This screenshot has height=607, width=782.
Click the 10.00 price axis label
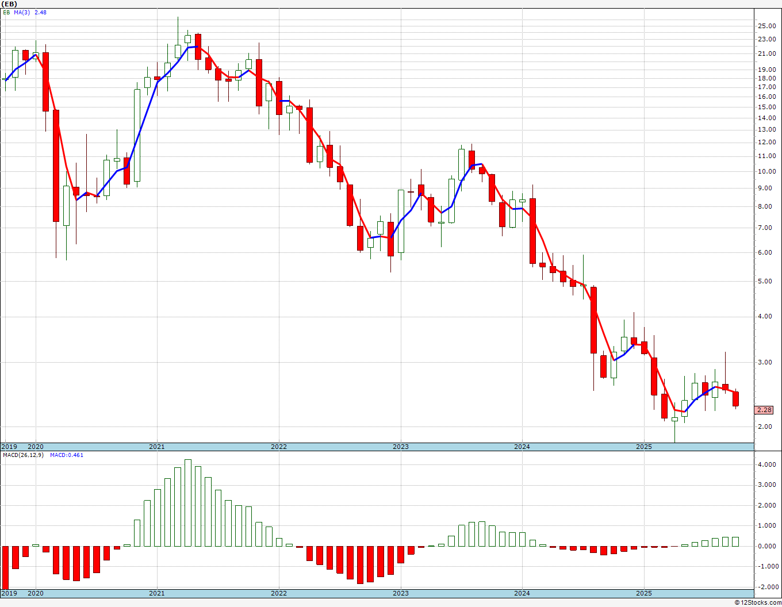(x=766, y=171)
